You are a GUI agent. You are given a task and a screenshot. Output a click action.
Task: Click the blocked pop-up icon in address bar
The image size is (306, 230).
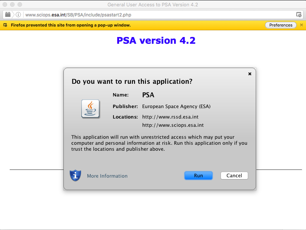coord(299,15)
